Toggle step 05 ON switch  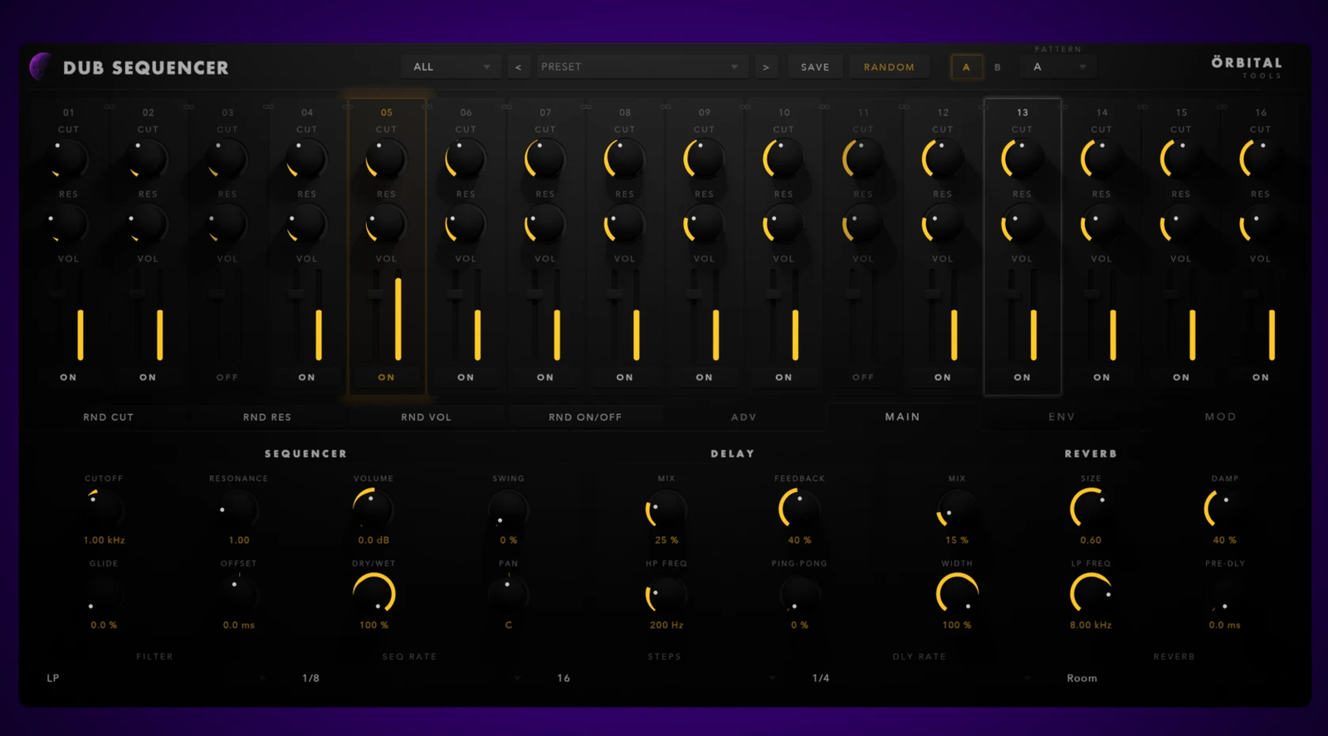[x=387, y=378]
